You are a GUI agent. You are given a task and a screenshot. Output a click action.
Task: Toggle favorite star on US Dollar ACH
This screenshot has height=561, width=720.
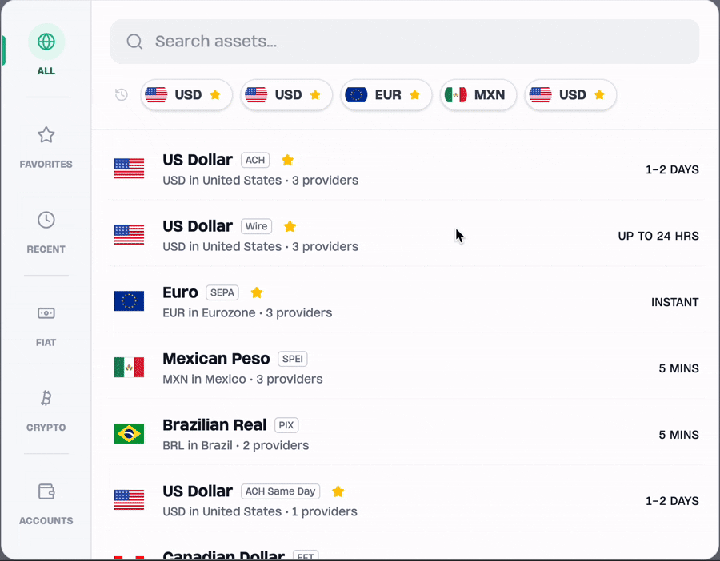(x=288, y=160)
